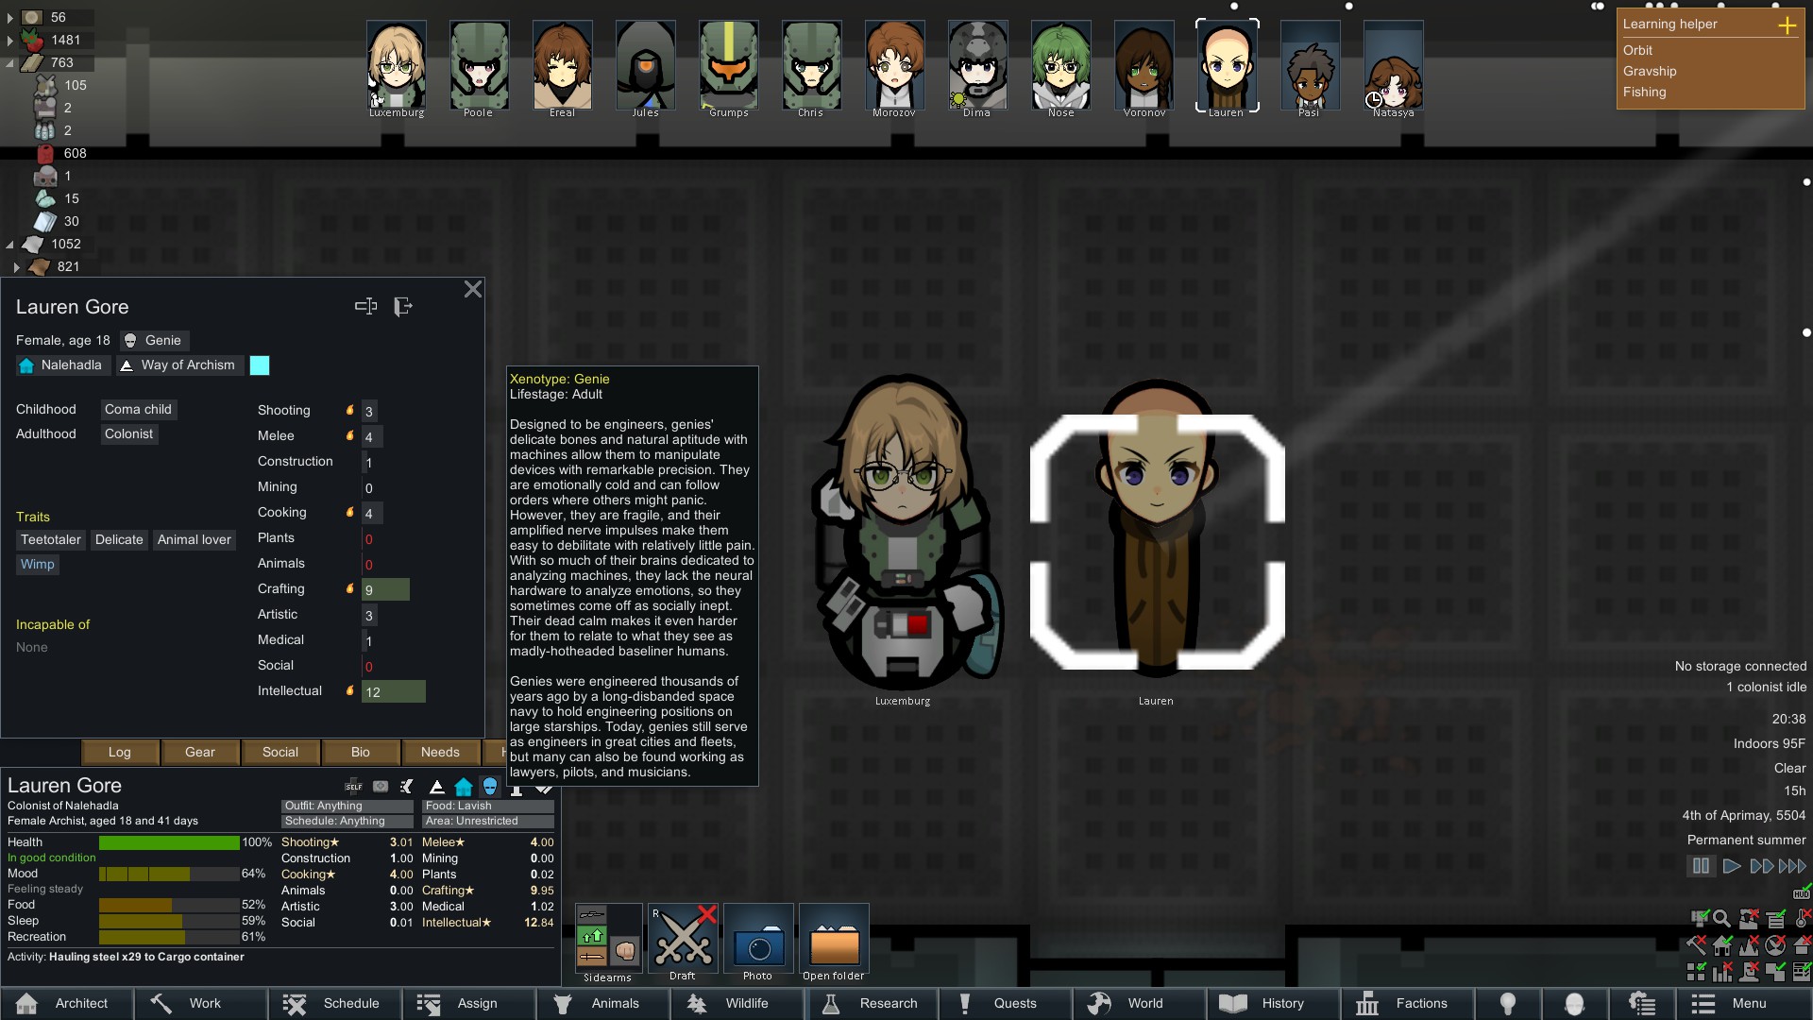Image resolution: width=1813 pixels, height=1020 pixels.
Task: Open the globe list icon in bottom bar
Action: point(1642,1003)
